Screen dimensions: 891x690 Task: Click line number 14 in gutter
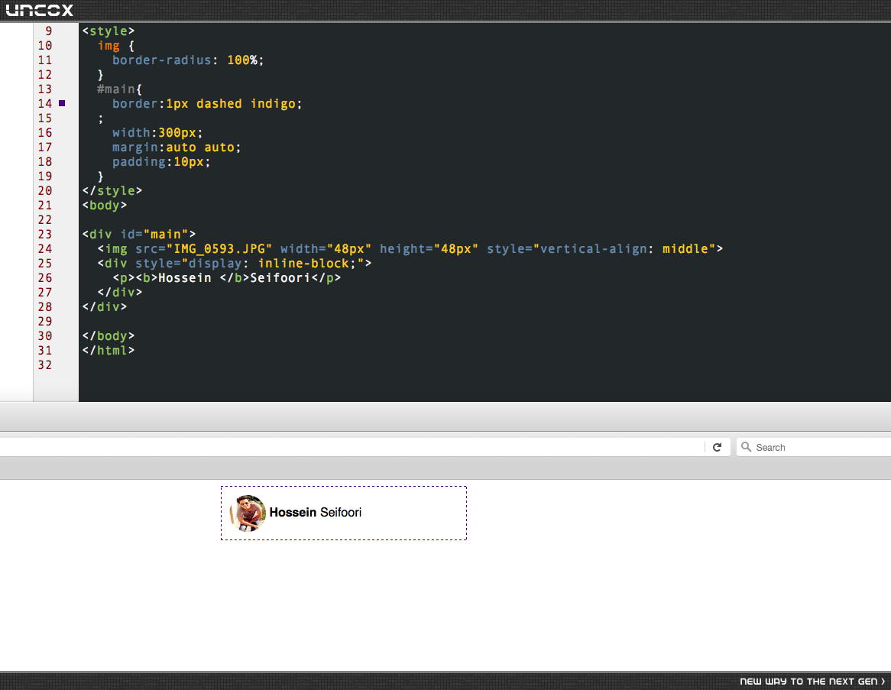point(45,104)
